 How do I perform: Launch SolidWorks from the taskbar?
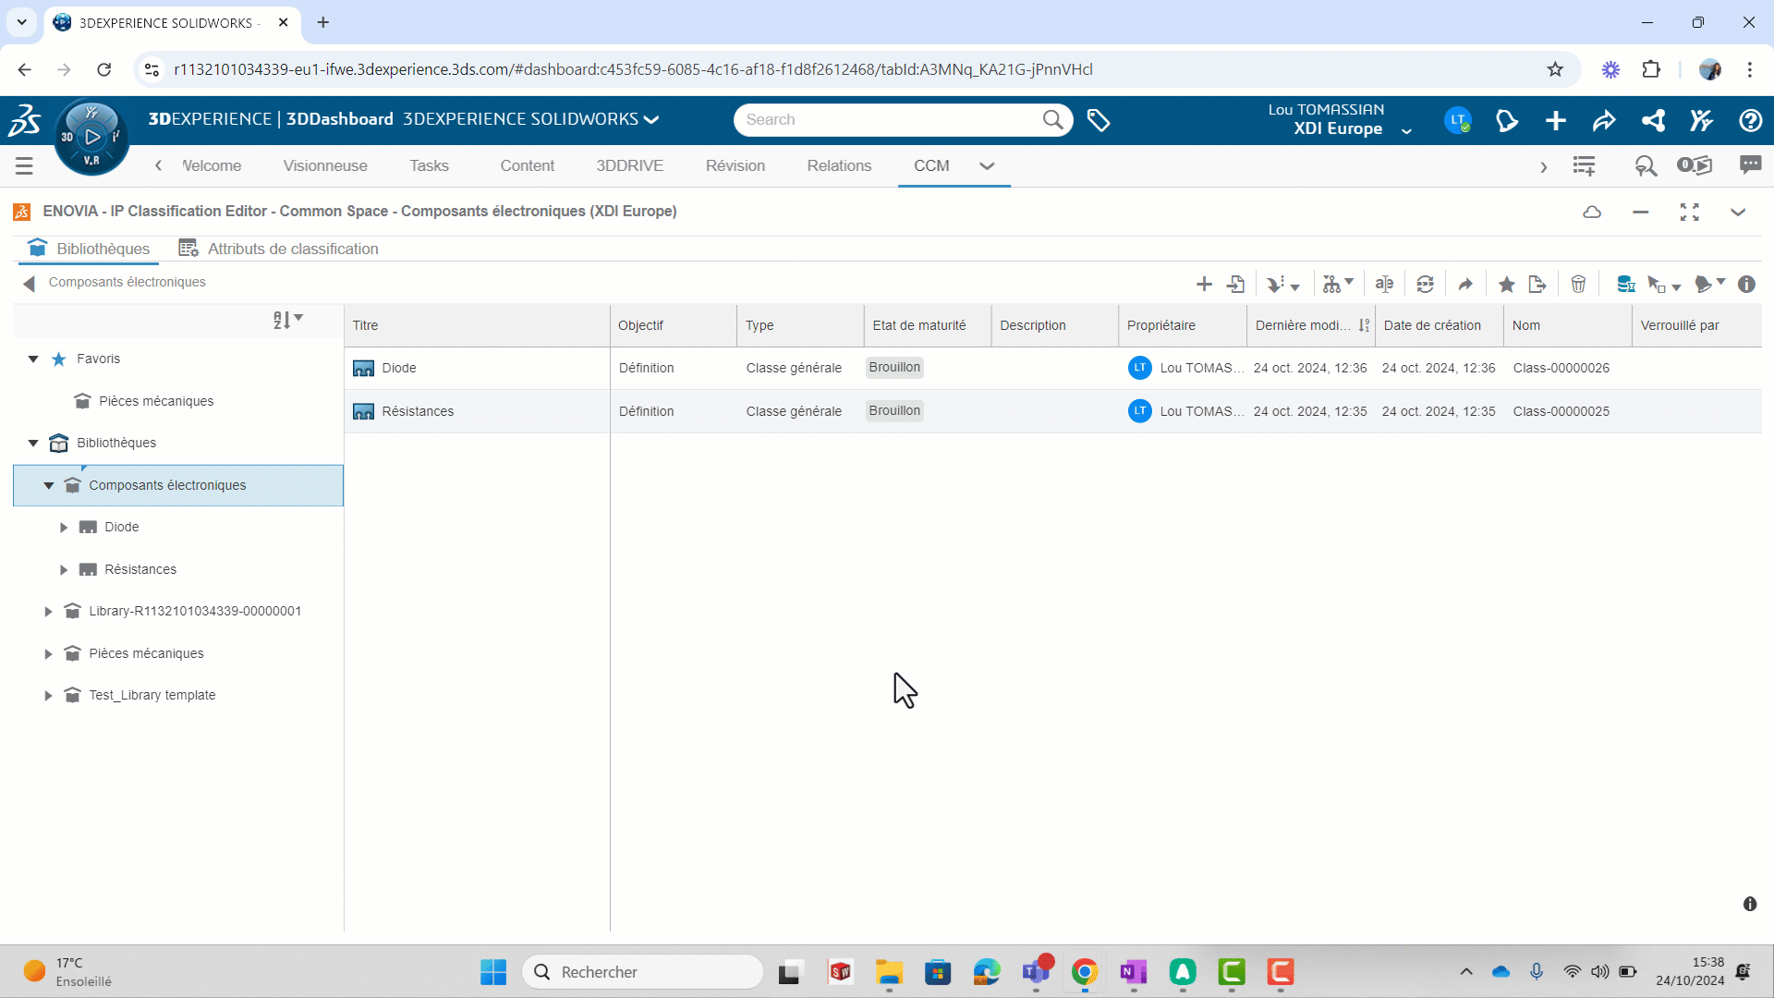point(840,971)
